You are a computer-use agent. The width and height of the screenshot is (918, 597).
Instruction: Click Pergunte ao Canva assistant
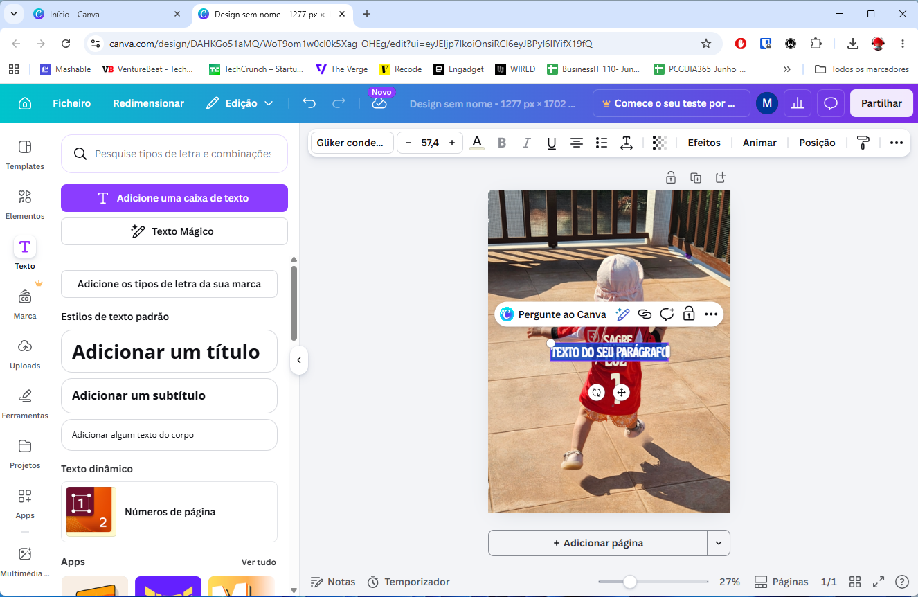(x=553, y=314)
